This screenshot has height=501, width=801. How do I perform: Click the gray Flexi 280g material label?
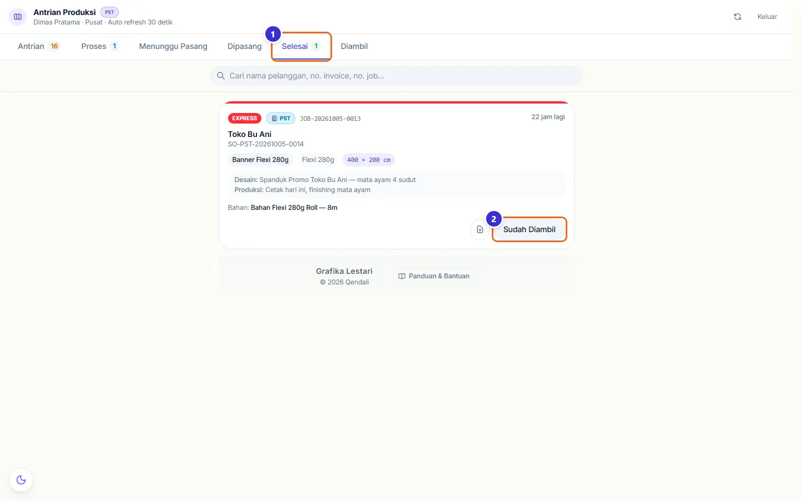(318, 160)
